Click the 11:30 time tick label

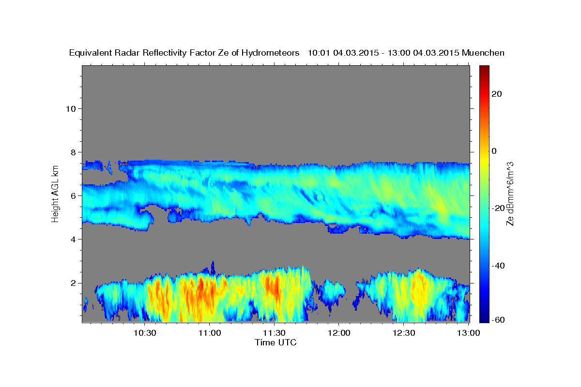(x=274, y=333)
